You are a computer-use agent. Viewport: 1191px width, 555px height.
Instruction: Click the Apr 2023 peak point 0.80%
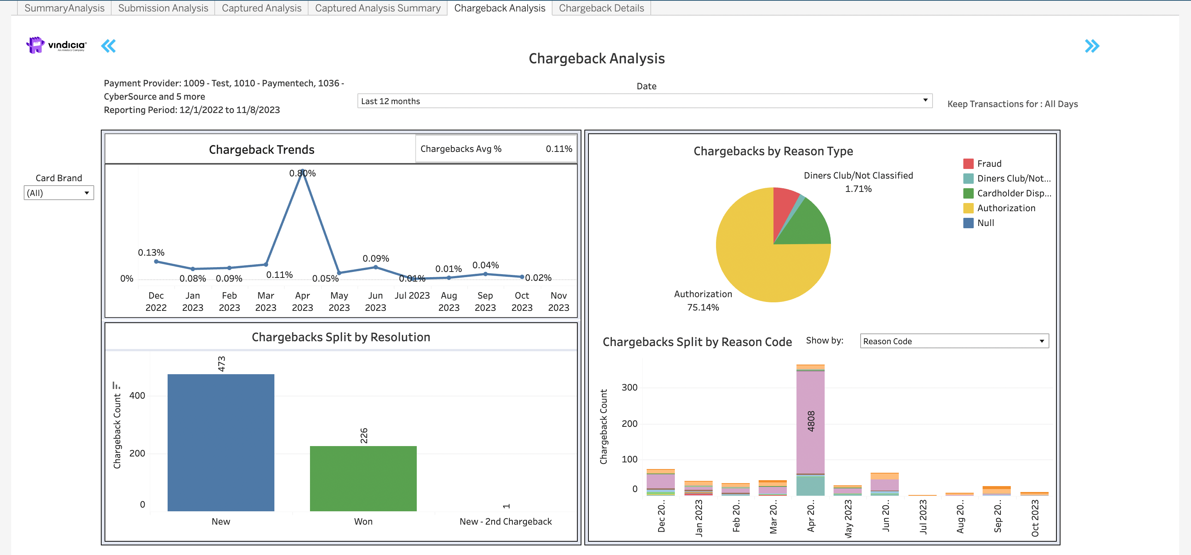pyautogui.click(x=302, y=170)
